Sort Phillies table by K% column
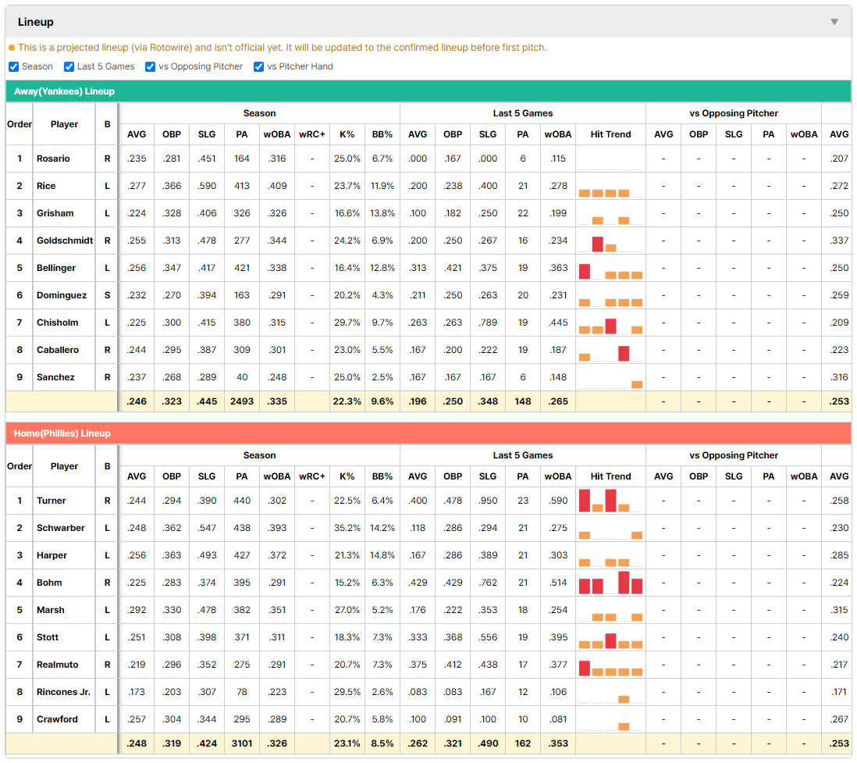The width and height of the screenshot is (857, 763). (x=347, y=476)
